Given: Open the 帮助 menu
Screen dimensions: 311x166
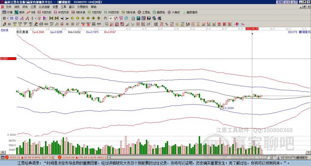Looking at the screenshot, I should coord(94,7).
